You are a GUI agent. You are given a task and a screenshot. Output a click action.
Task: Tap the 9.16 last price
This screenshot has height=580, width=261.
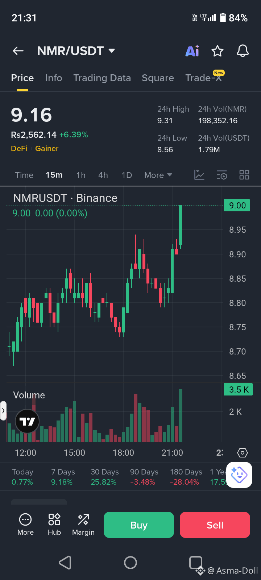pyautogui.click(x=32, y=115)
